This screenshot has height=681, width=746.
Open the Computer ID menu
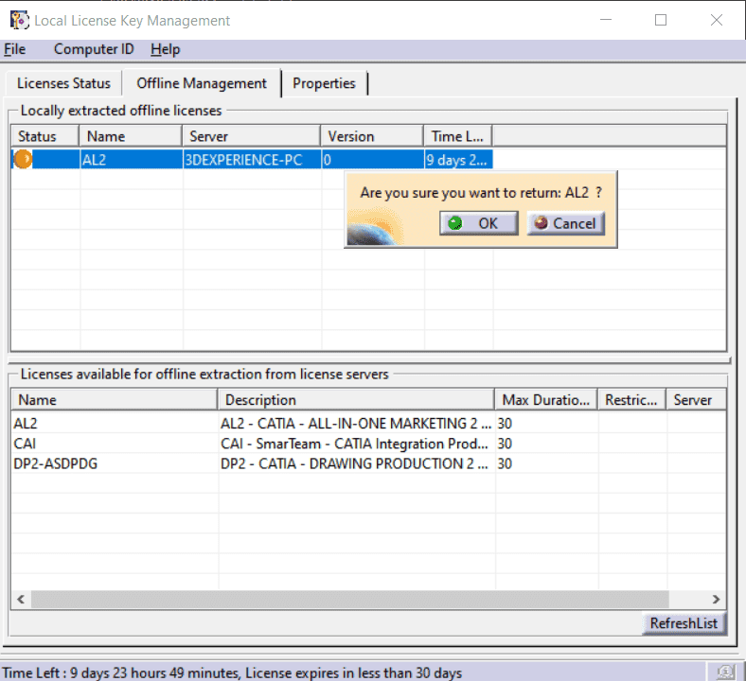click(94, 49)
